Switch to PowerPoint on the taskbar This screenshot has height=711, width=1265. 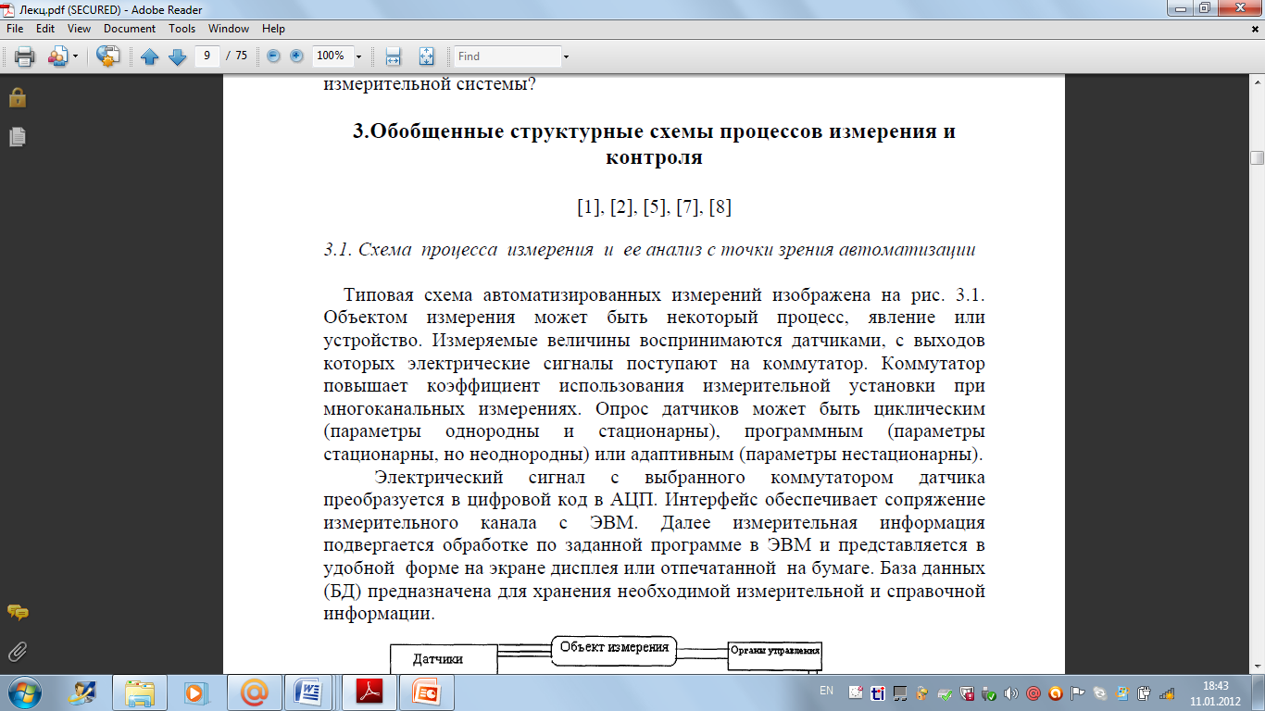coord(425,692)
